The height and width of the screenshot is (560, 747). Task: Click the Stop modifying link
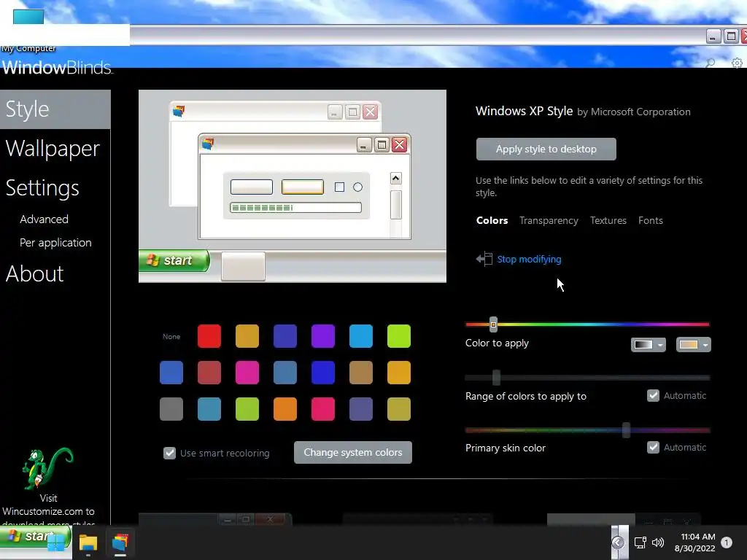pyautogui.click(x=529, y=259)
